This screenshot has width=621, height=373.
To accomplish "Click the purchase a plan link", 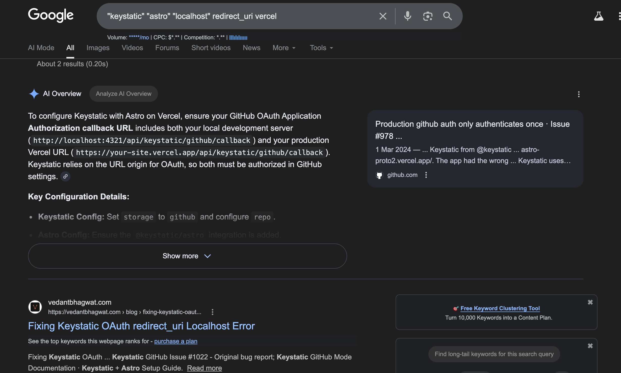I will coord(176,341).
